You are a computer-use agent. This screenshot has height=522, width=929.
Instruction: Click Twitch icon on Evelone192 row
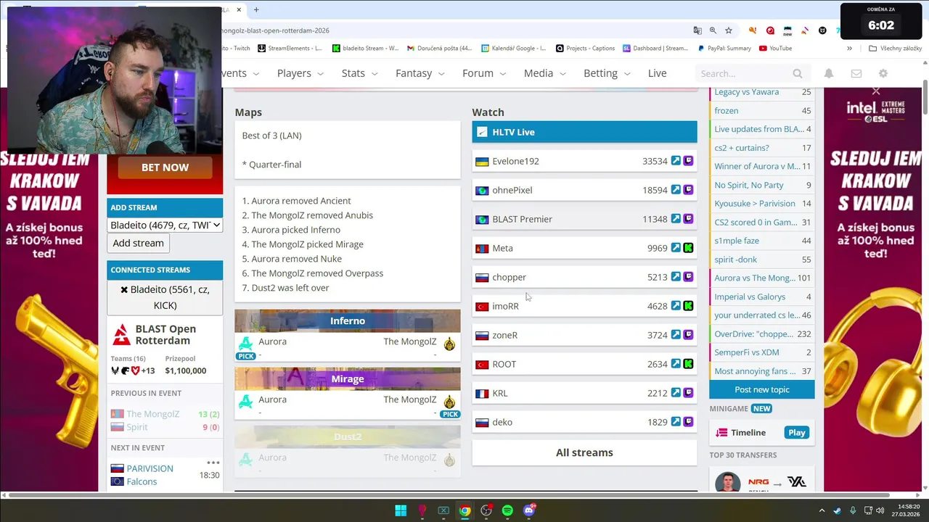688,161
